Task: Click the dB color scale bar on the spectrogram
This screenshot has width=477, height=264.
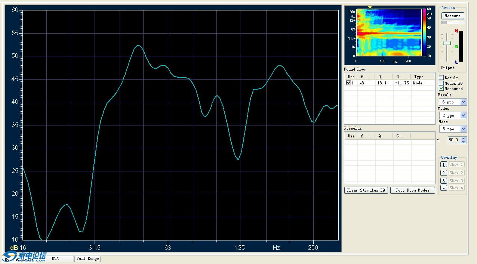Action: [x=424, y=32]
